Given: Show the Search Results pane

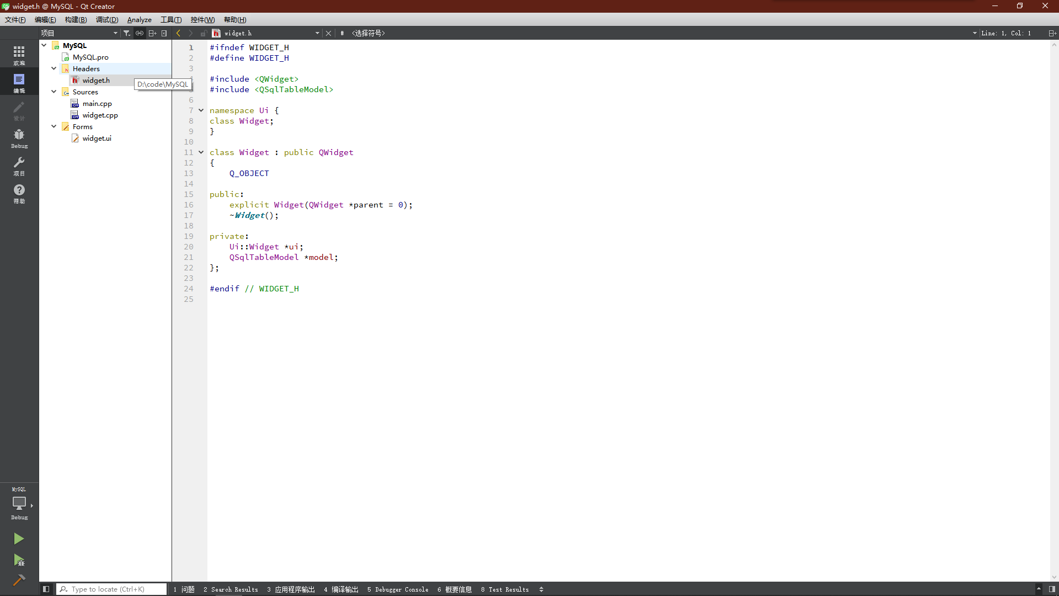Looking at the screenshot, I should click(x=231, y=589).
